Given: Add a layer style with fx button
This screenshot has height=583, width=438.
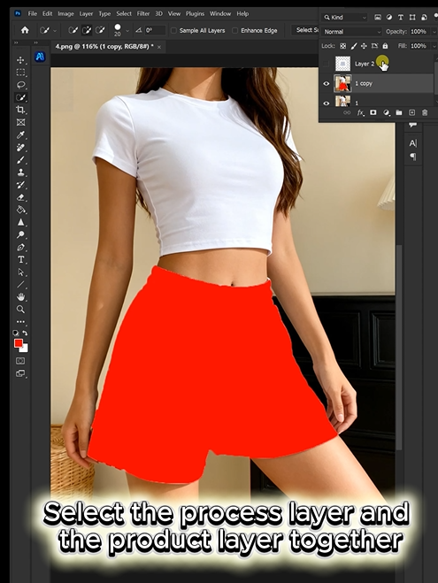Looking at the screenshot, I should click(x=360, y=112).
